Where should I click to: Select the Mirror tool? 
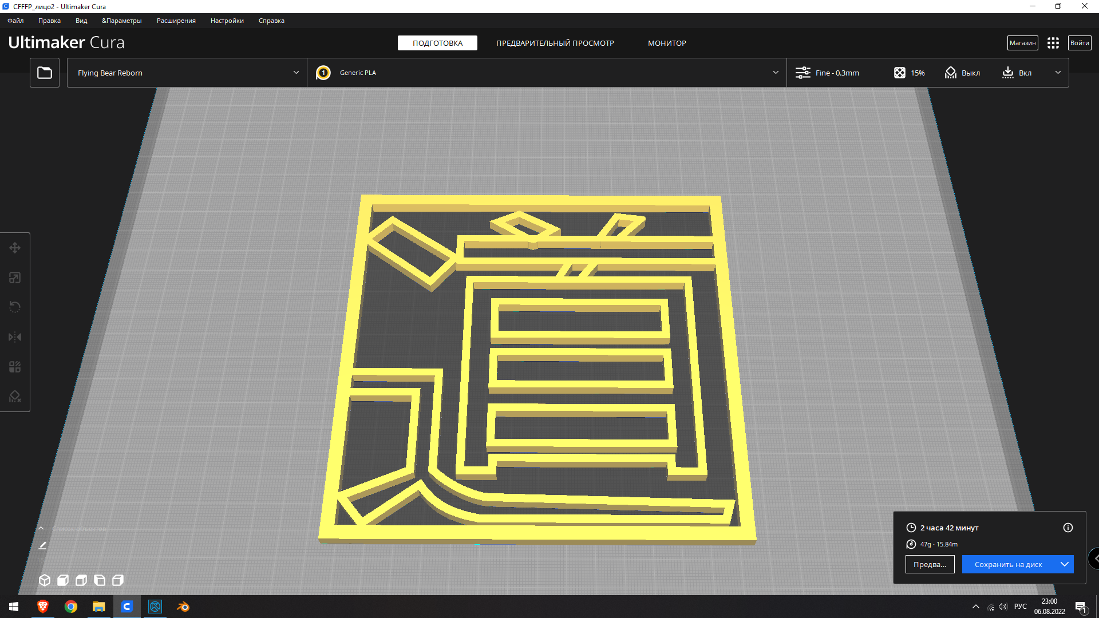(x=15, y=337)
